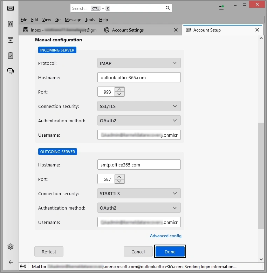Open the Go menu
Image resolution: width=267 pixels, height=273 pixels.
58,20
